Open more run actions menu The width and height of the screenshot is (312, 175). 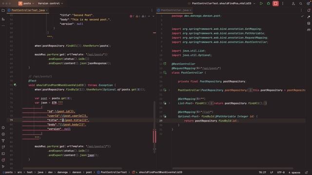coord(283,3)
